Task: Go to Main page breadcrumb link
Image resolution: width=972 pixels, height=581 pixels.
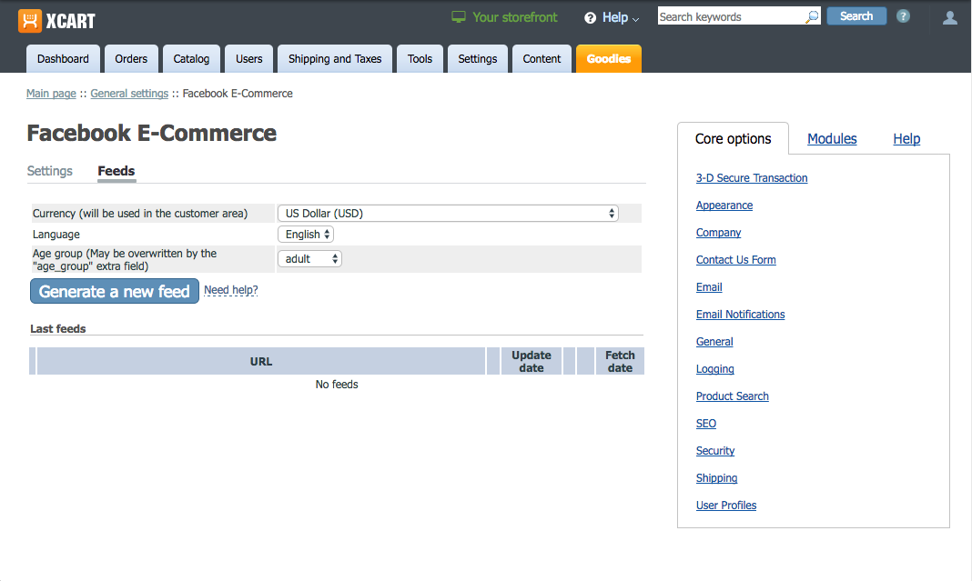Action: click(52, 94)
